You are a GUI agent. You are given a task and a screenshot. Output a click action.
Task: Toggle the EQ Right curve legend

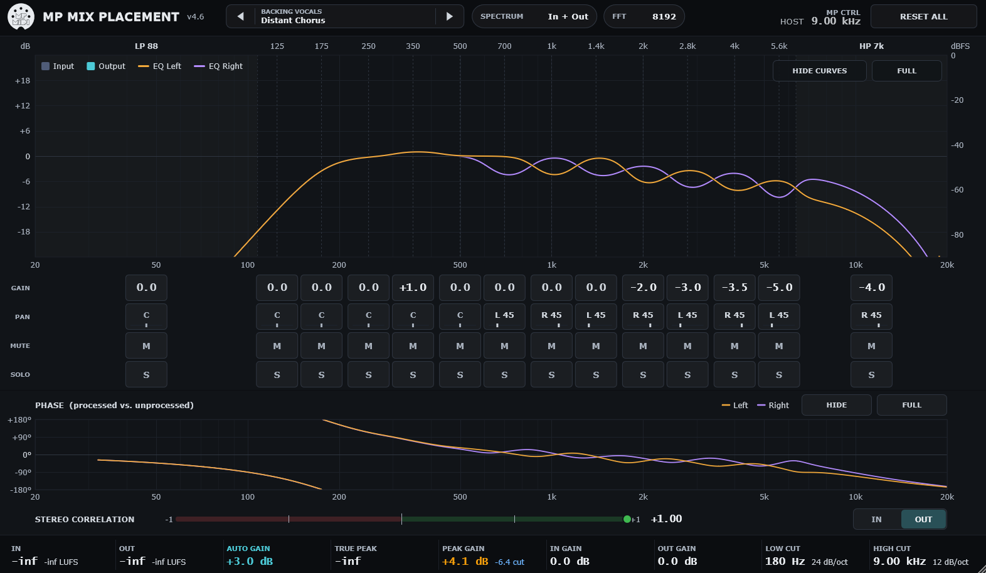click(x=218, y=66)
